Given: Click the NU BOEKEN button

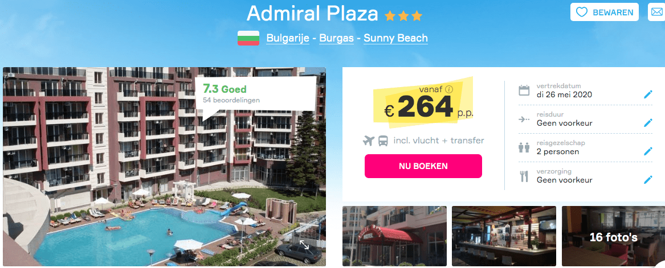Looking at the screenshot, I should pyautogui.click(x=423, y=166).
